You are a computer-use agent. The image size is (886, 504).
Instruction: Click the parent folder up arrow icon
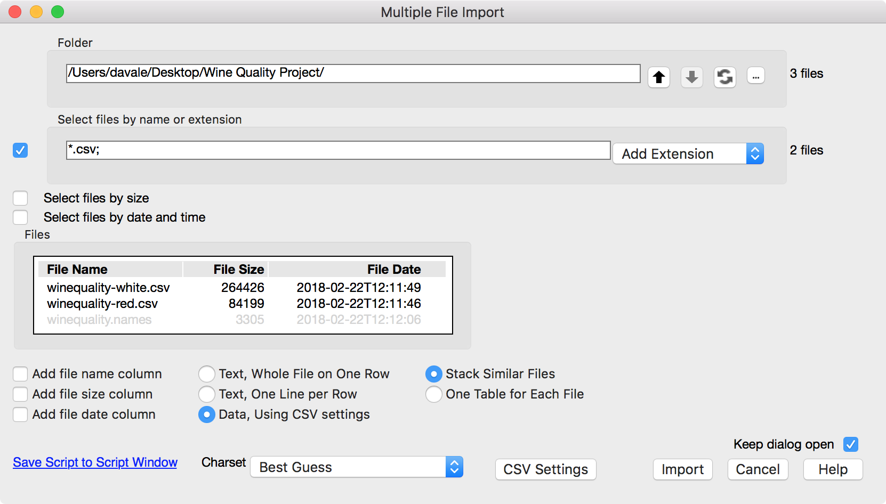pyautogui.click(x=658, y=77)
